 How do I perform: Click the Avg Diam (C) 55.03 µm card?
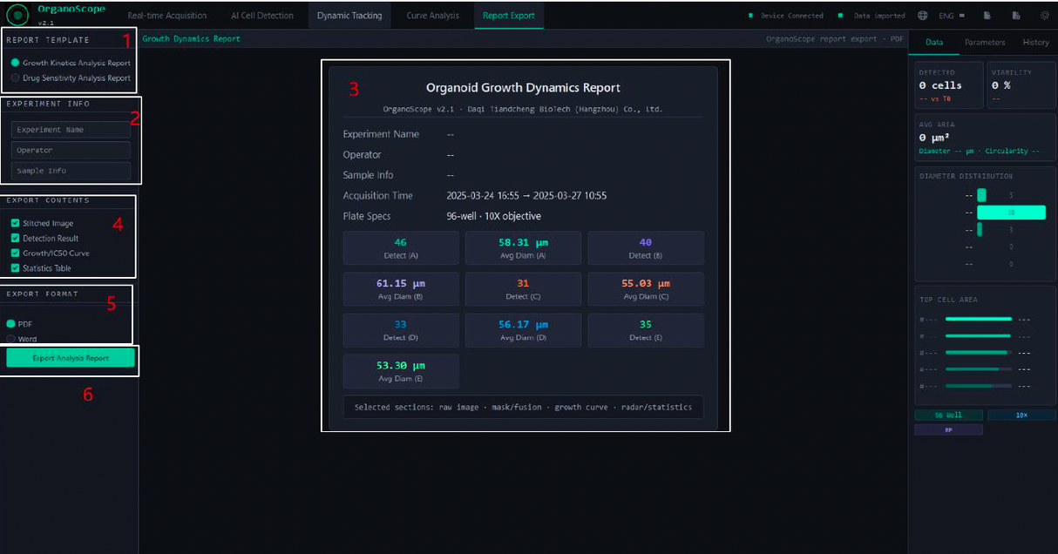click(x=646, y=288)
